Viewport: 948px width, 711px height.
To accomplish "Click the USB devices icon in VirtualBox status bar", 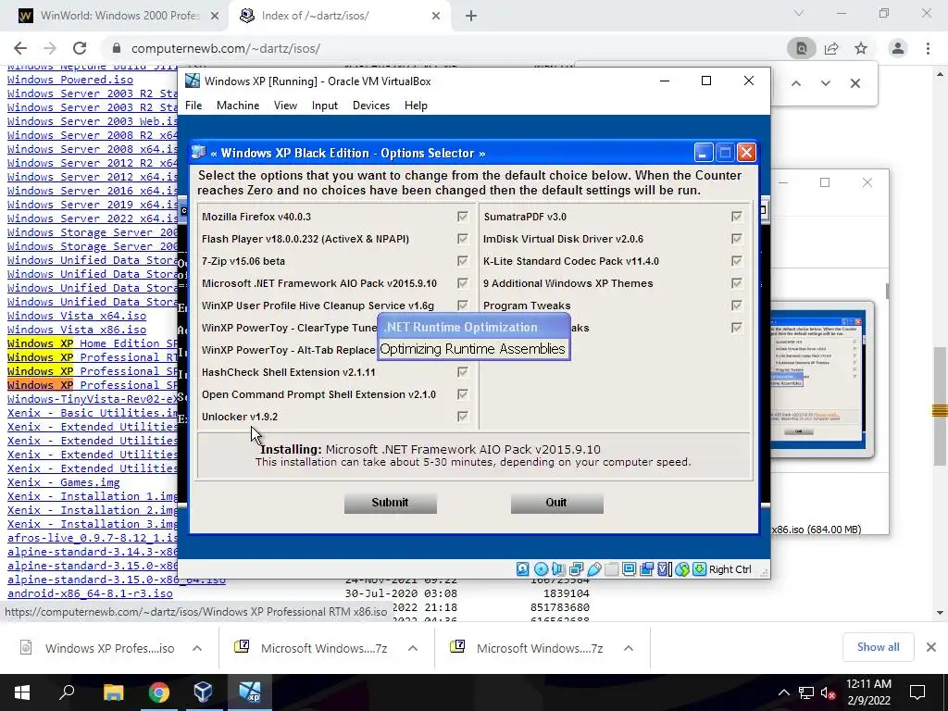I will click(593, 569).
